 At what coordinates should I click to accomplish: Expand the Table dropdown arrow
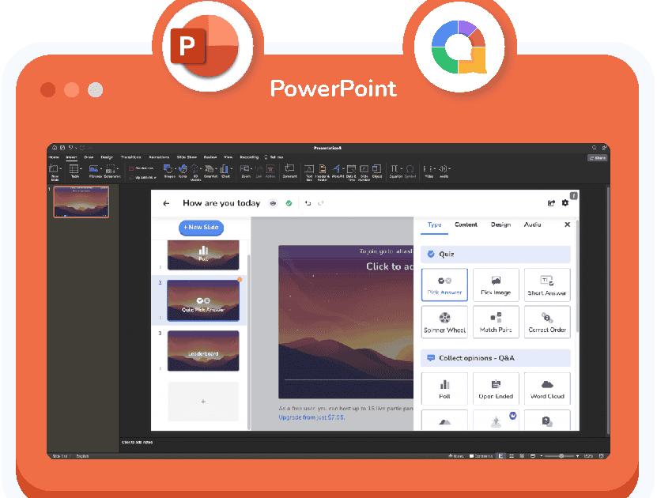click(x=81, y=169)
